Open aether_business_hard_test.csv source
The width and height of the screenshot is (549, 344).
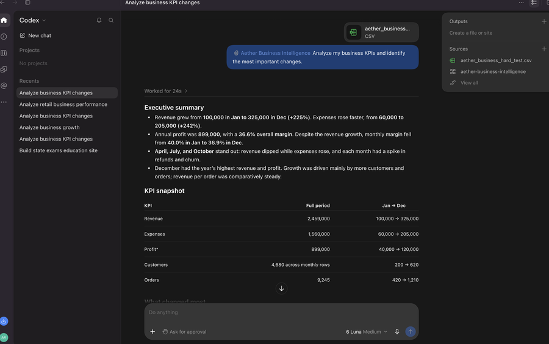496,60
